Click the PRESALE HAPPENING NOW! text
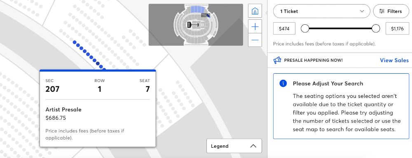Image resolution: width=412 pixels, height=158 pixels. 314,60
